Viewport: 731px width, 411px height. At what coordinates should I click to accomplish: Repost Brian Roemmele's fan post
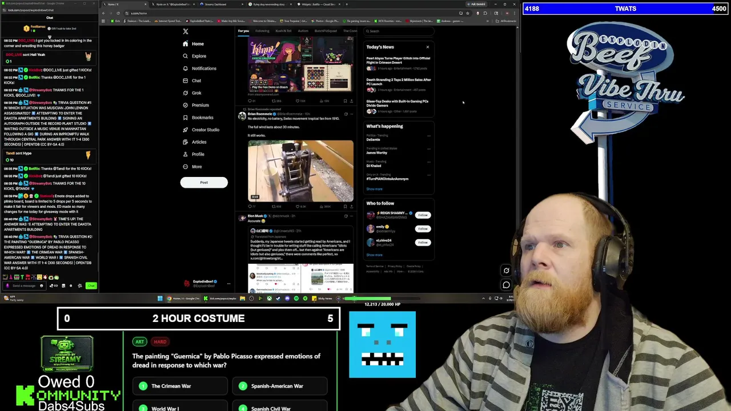pyautogui.click(x=275, y=206)
